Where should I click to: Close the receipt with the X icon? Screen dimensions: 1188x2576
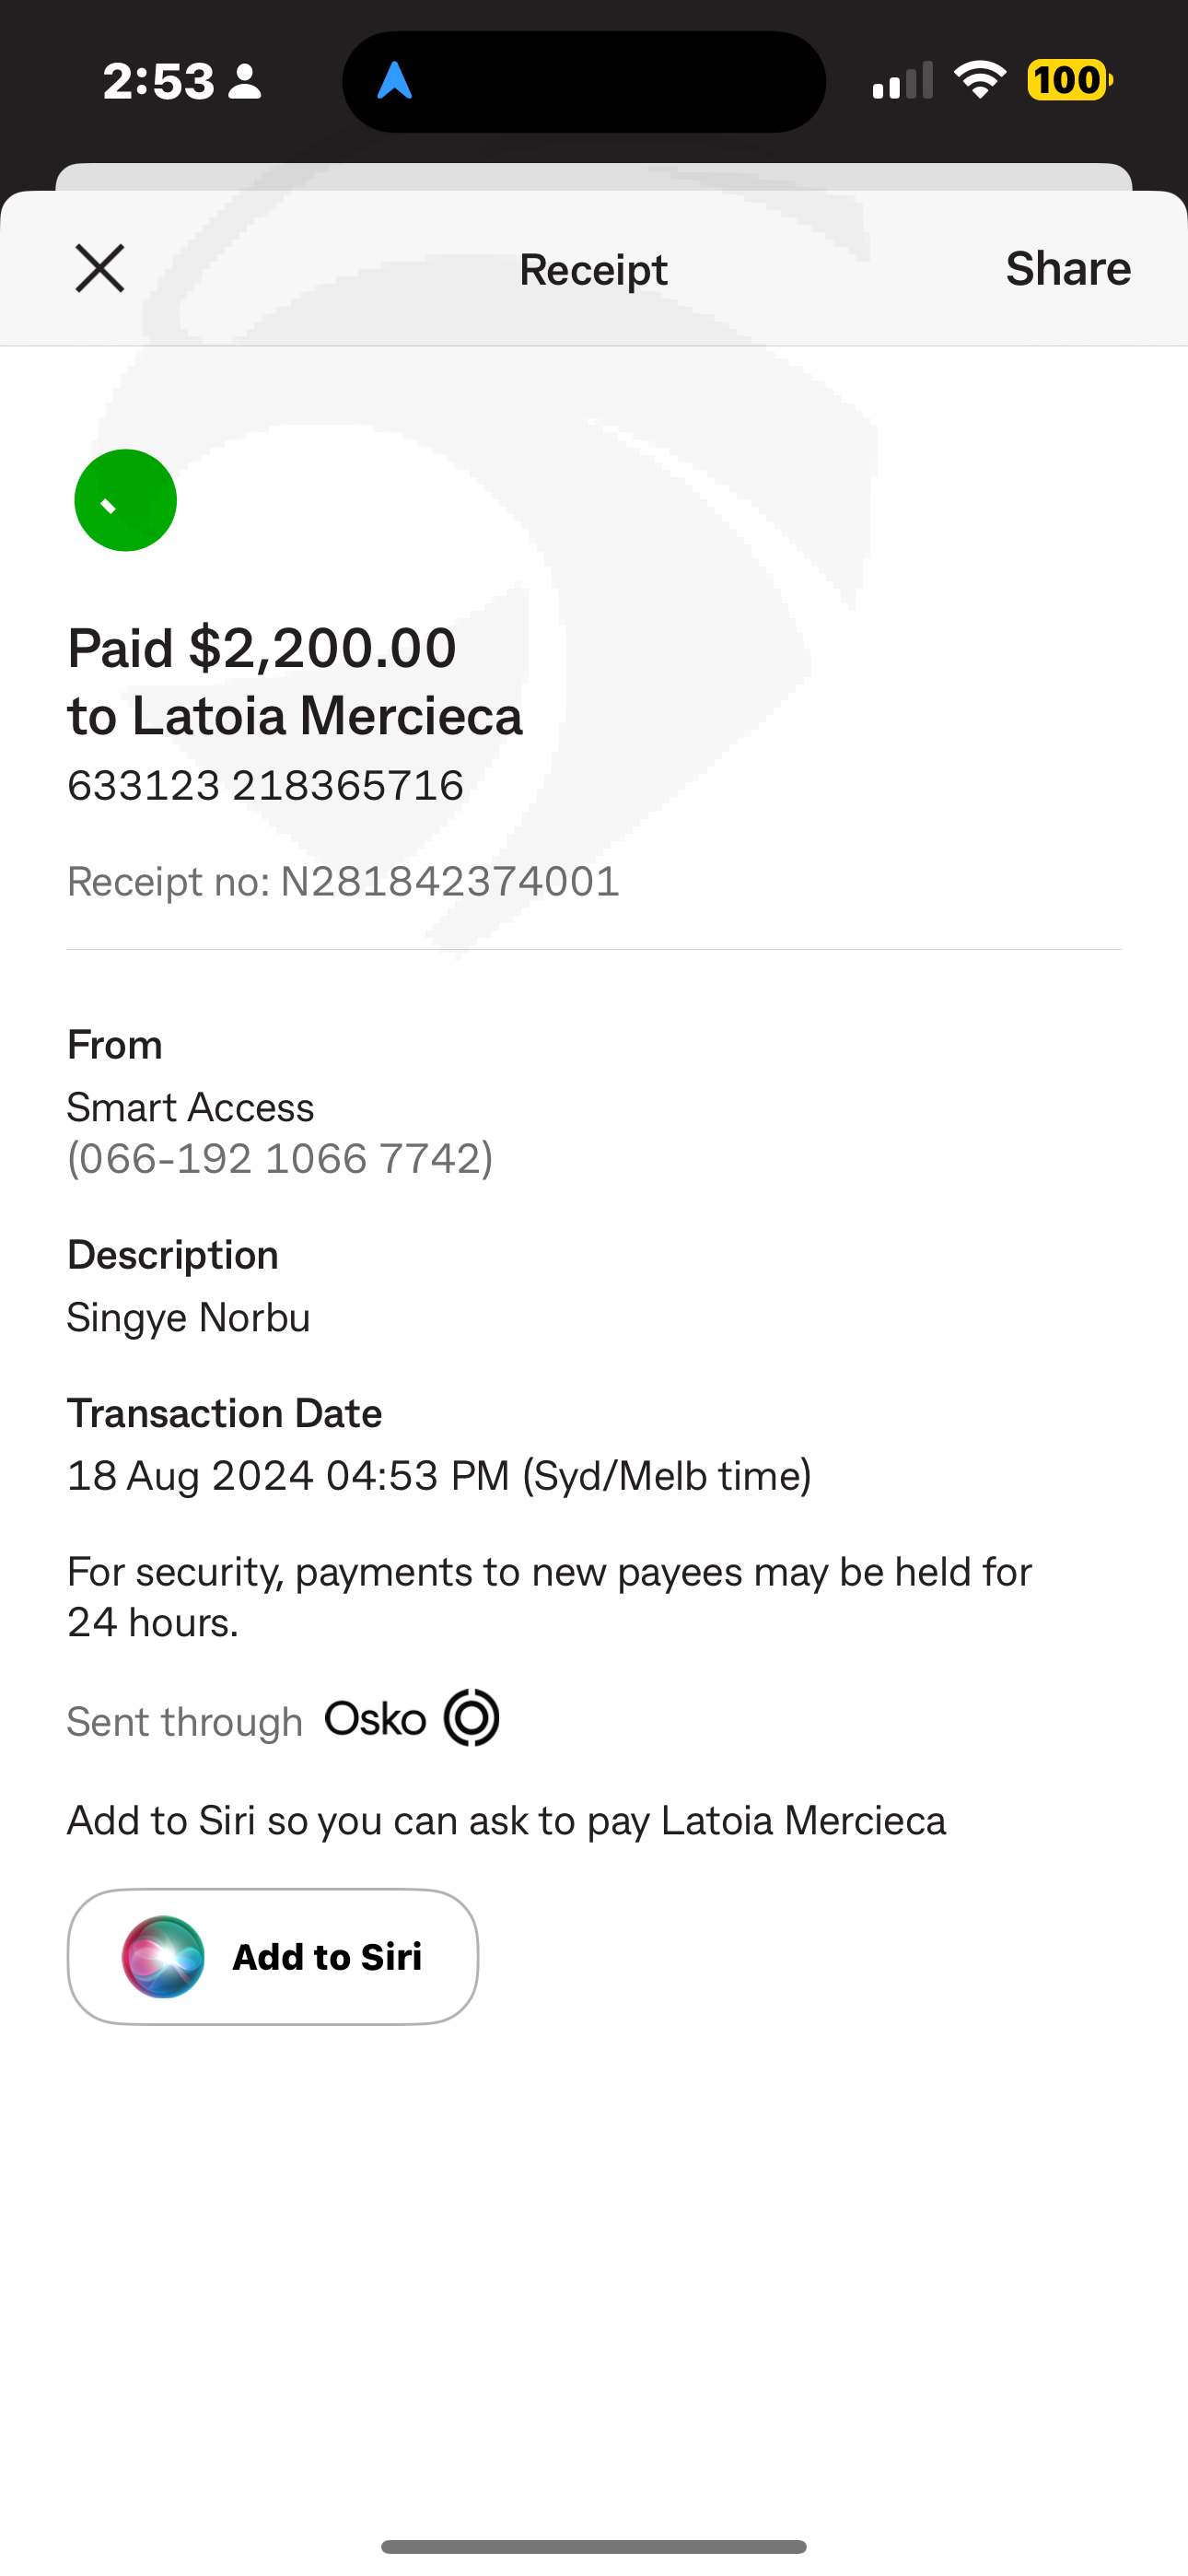tap(100, 269)
